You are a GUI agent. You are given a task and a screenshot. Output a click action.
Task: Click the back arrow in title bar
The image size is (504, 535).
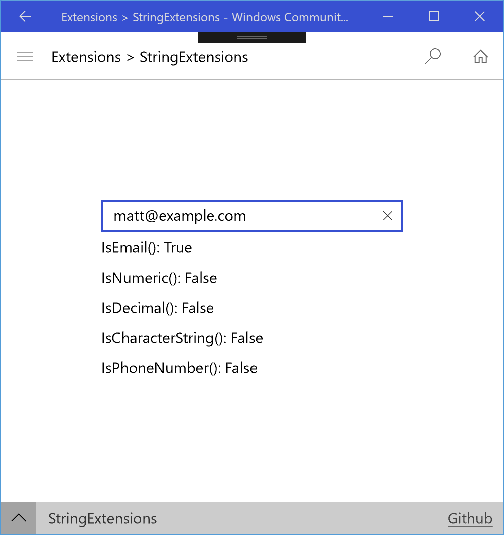(25, 16)
